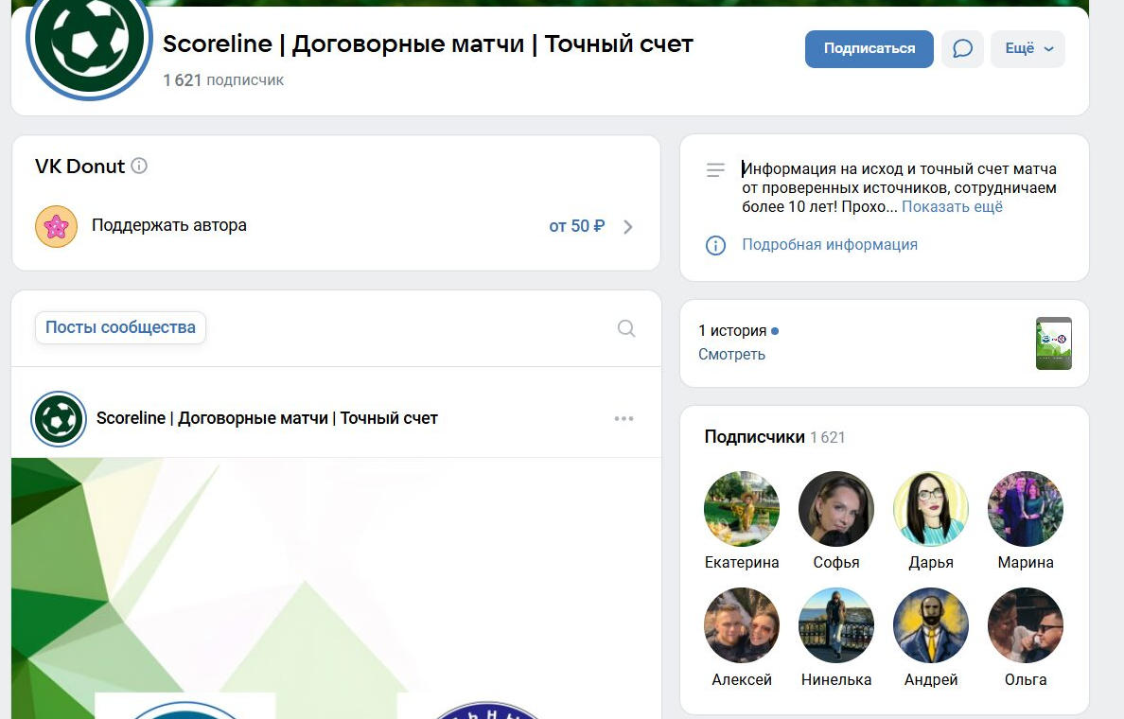Click the search icon in community posts
Viewport: 1124px width, 719px height.
coord(626,328)
